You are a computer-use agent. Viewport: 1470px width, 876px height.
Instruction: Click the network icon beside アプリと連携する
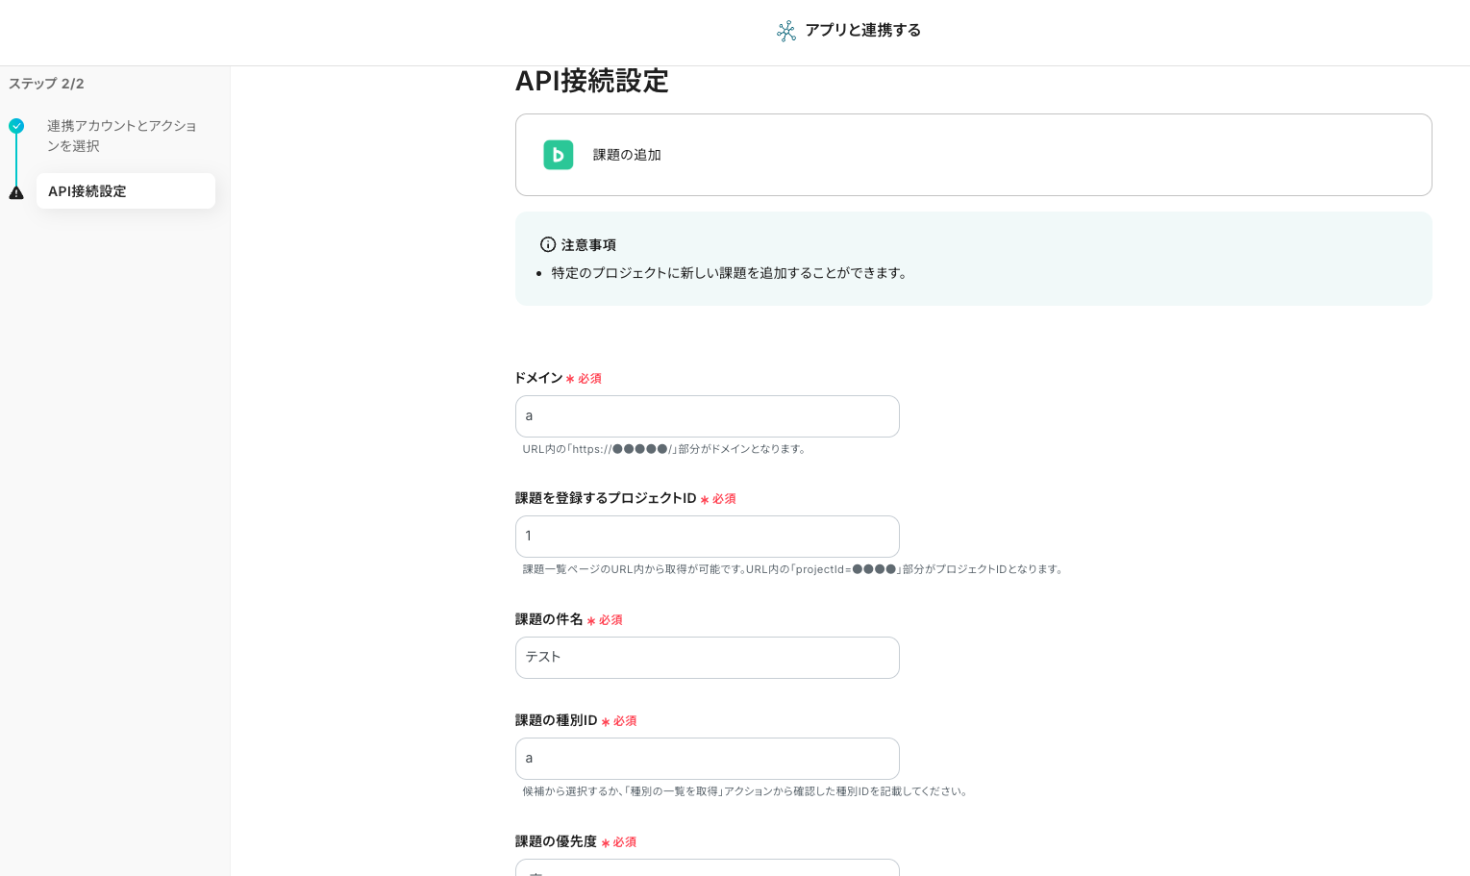coord(786,31)
